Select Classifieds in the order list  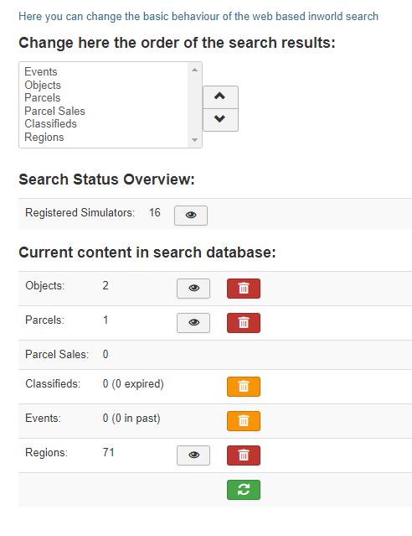[50, 124]
